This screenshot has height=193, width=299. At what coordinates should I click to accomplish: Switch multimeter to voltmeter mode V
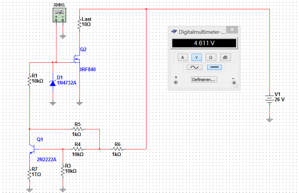[196, 58]
